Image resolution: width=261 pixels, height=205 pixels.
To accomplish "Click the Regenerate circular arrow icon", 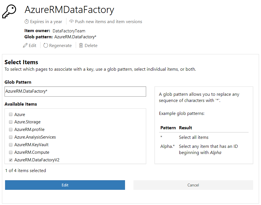I will tap(46, 45).
